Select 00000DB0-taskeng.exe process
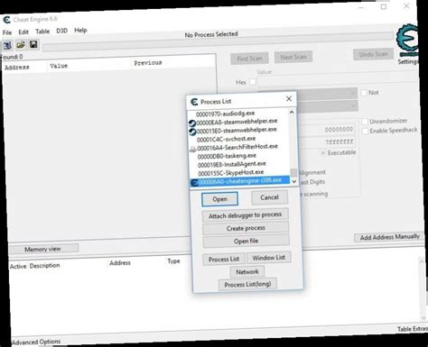This screenshot has height=347, width=428. (x=227, y=156)
